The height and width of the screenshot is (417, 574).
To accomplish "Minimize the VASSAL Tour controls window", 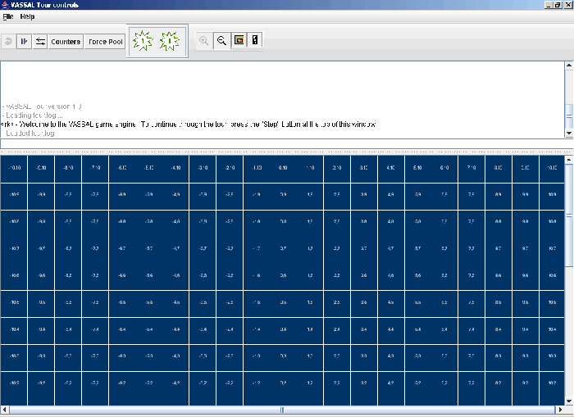I will click(549, 5).
